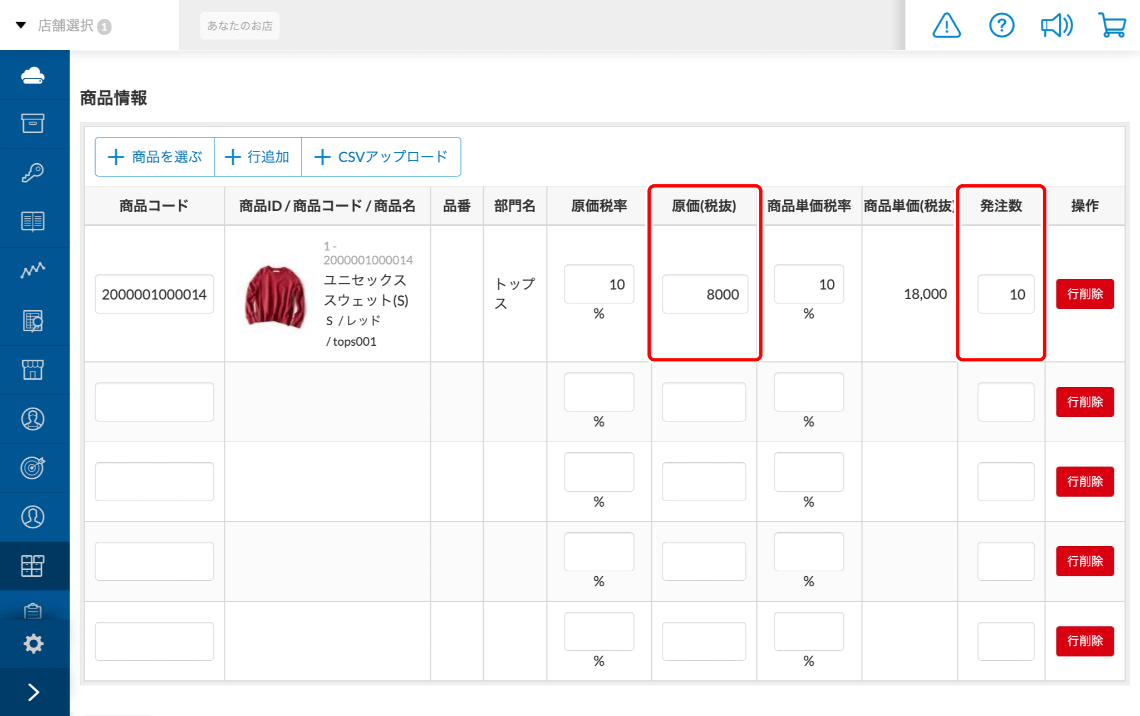This screenshot has height=716, width=1140.
Task: Open the inventory shelves sidebar icon
Action: click(33, 566)
